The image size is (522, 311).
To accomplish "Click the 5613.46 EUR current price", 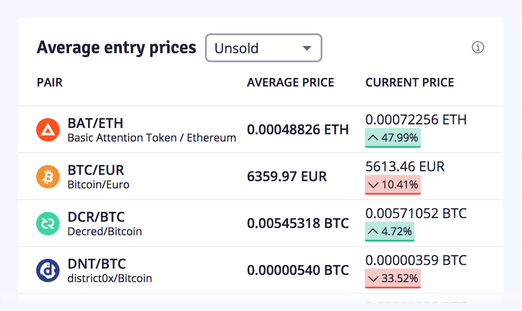I will (405, 166).
